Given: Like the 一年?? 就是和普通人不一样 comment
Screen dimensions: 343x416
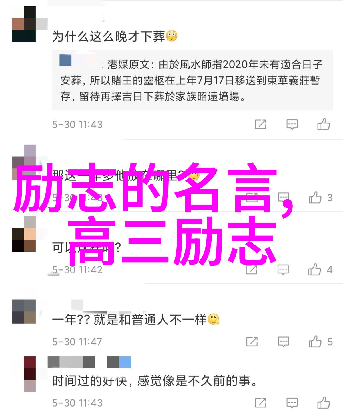Looking at the screenshot, I should click(x=315, y=342).
